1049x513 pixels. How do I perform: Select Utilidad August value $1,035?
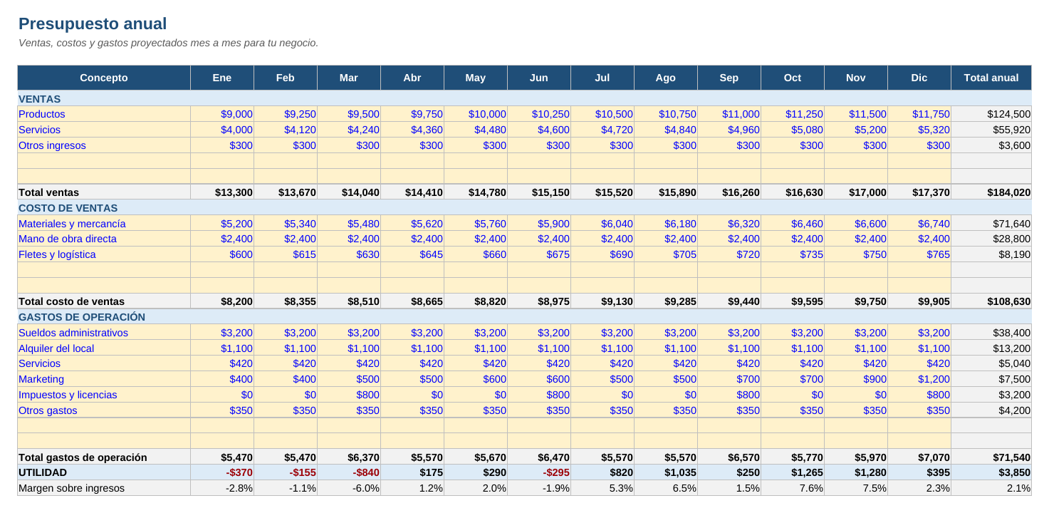[666, 472]
